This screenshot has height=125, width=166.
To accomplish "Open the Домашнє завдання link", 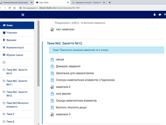I will point(68,66).
